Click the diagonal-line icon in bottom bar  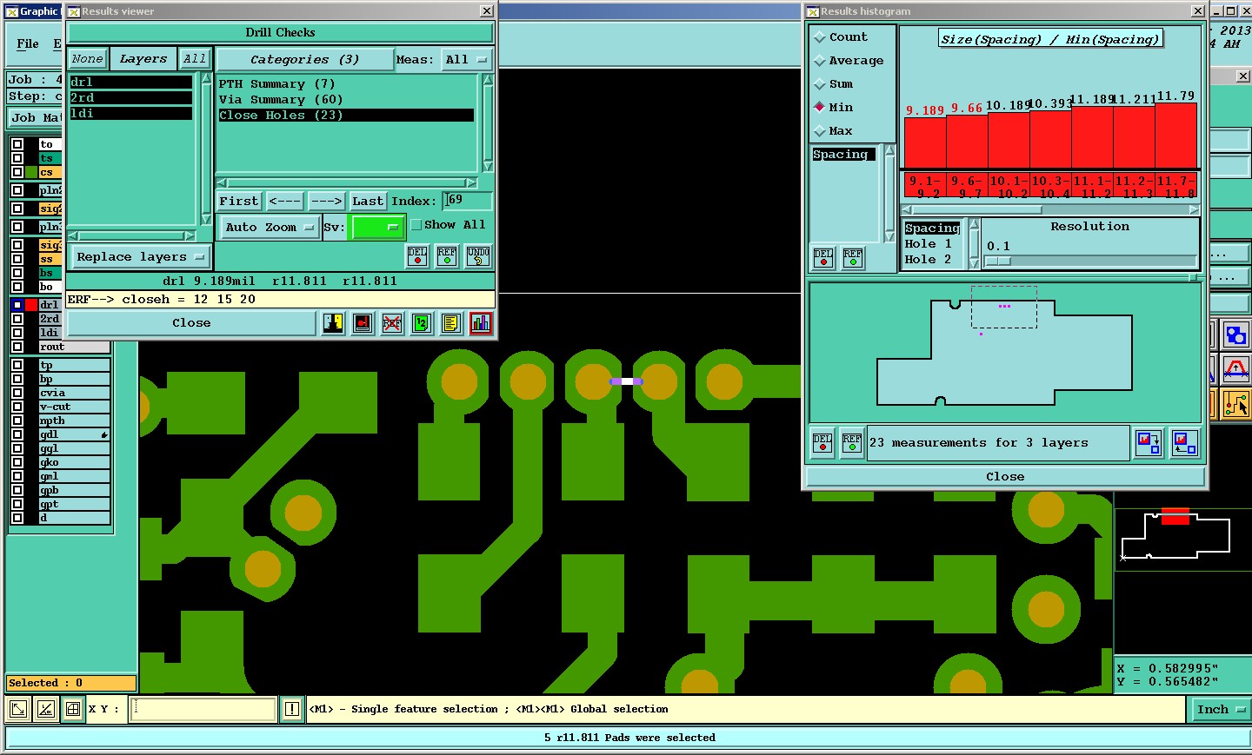pos(45,709)
